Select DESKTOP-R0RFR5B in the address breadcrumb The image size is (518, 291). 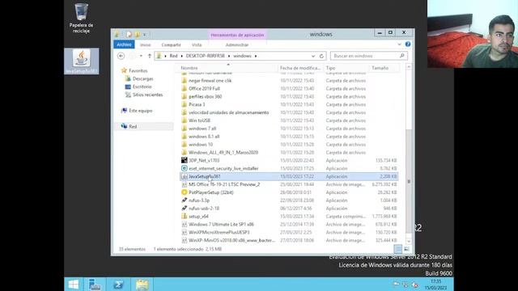click(x=205, y=56)
